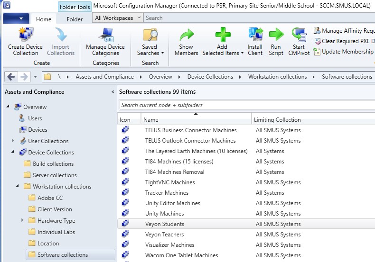Select The Layered Earth Machines collection
Viewport: 375px width, 262px height.
tap(196, 151)
